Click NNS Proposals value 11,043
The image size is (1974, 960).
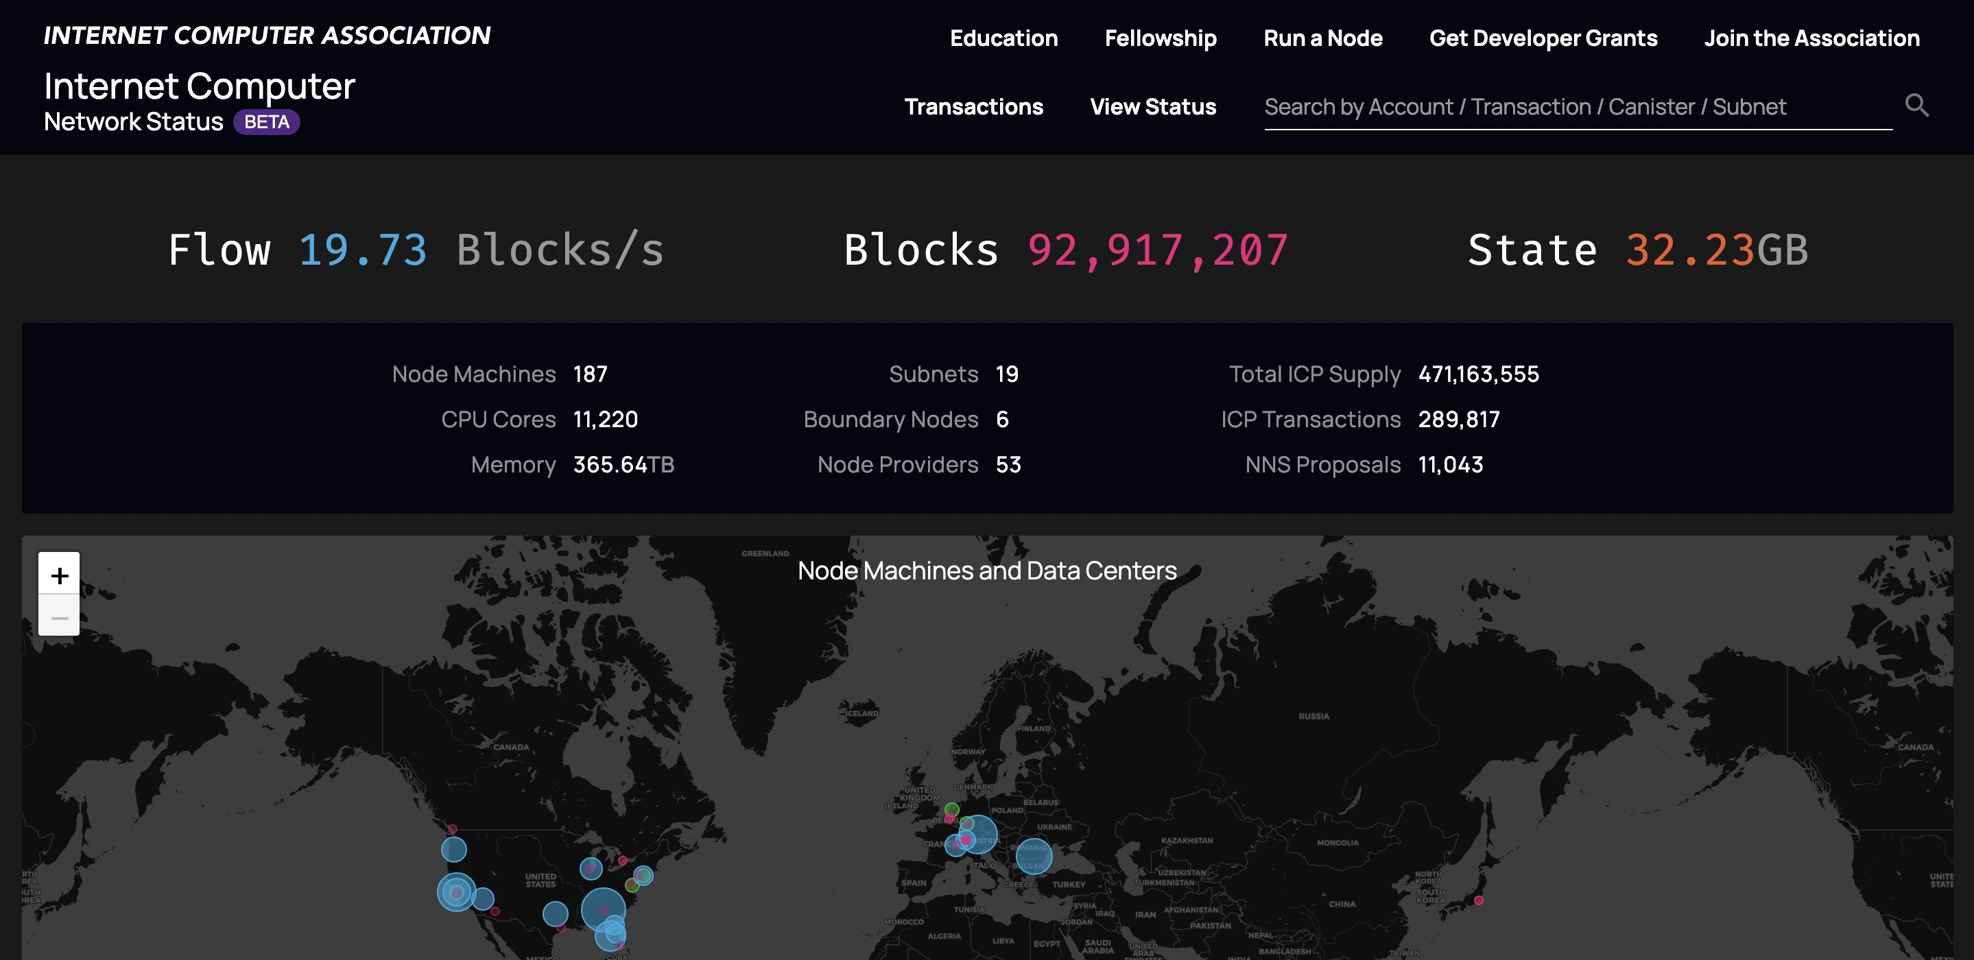[x=1450, y=464]
